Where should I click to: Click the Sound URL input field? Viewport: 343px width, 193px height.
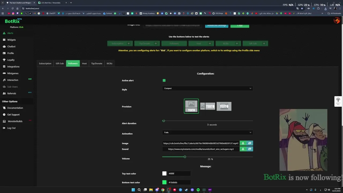point(201,149)
